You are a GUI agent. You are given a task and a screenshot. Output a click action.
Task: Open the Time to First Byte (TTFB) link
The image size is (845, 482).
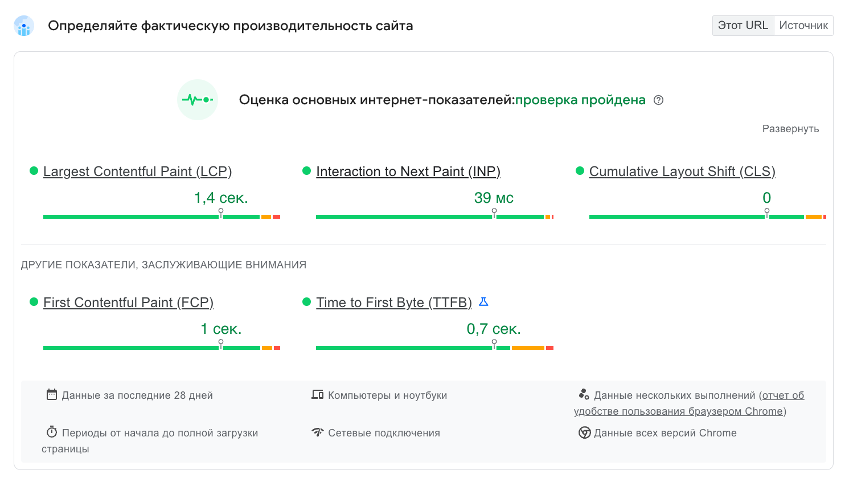[x=394, y=303]
